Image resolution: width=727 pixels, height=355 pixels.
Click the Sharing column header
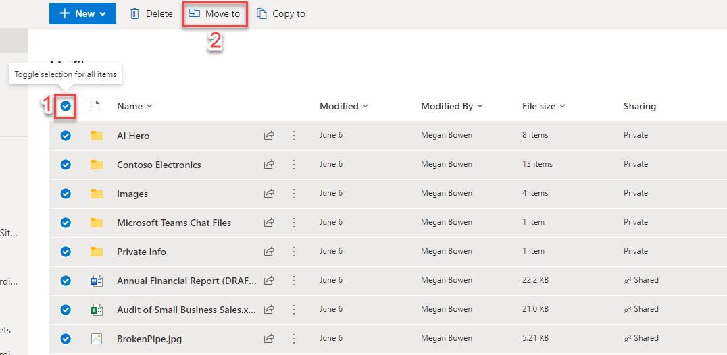pos(640,106)
